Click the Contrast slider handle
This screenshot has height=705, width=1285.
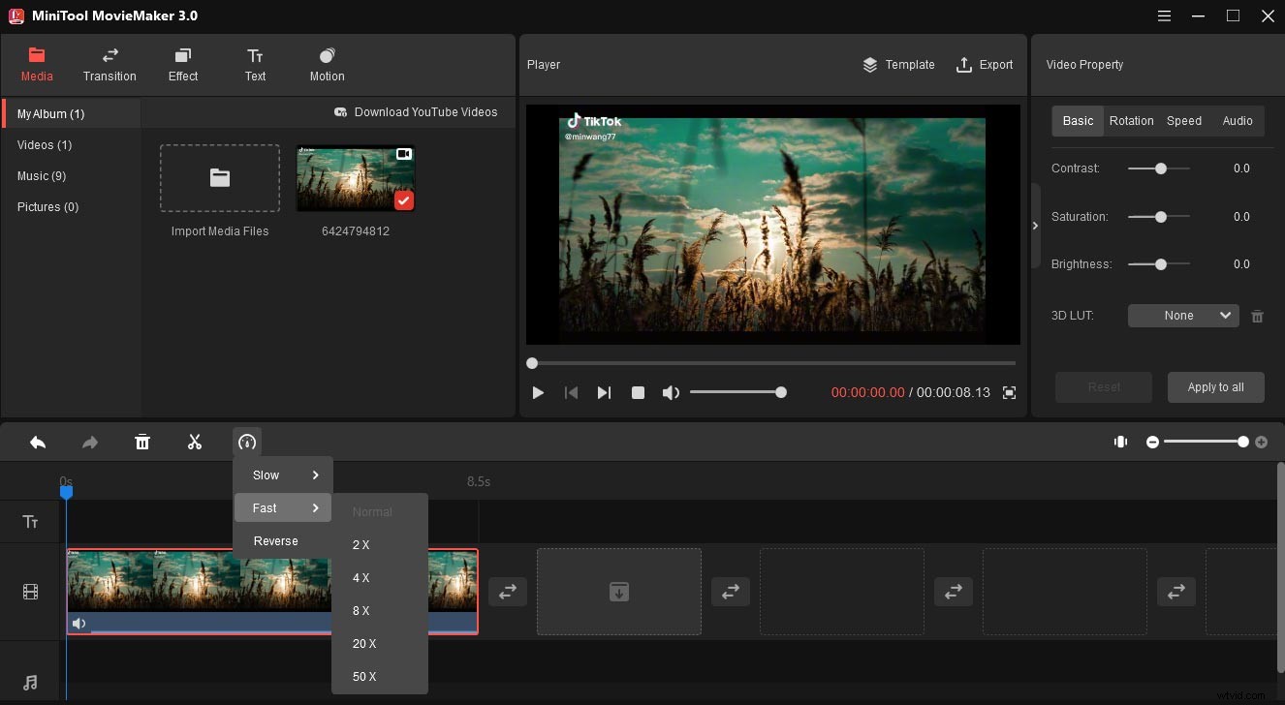click(x=1160, y=169)
